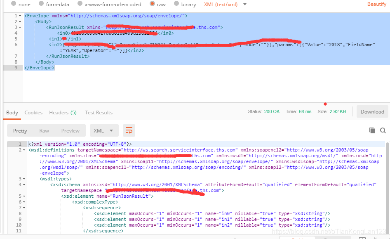
Task: Click the closing </xsd:sequence> tag
Action: tap(103, 231)
